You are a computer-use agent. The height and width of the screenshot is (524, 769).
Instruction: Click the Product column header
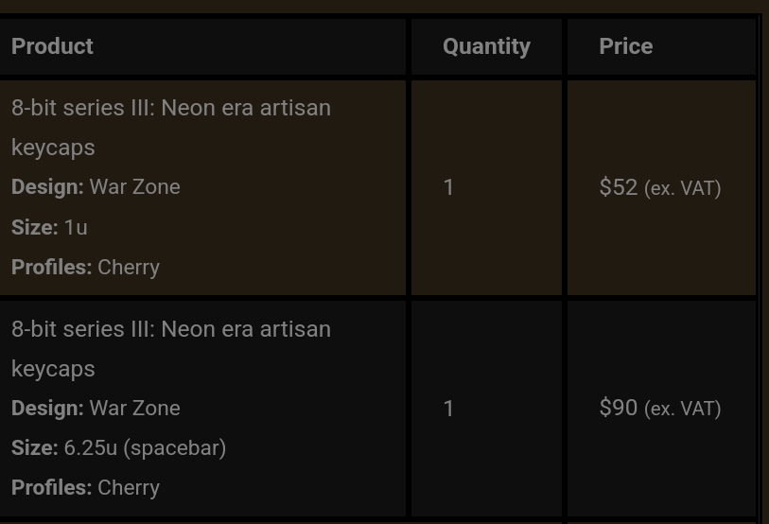coord(52,46)
